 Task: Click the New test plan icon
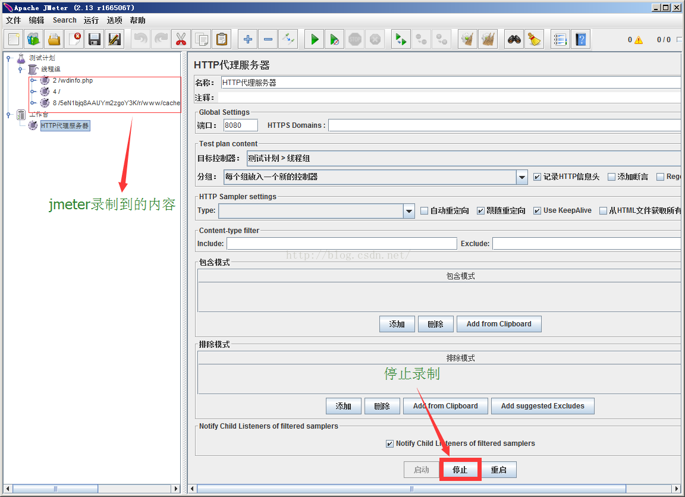coord(14,39)
